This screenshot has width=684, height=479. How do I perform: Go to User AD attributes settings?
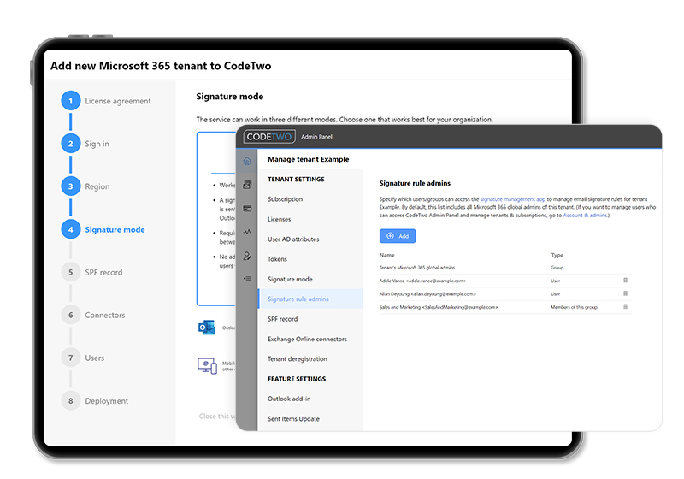[293, 239]
